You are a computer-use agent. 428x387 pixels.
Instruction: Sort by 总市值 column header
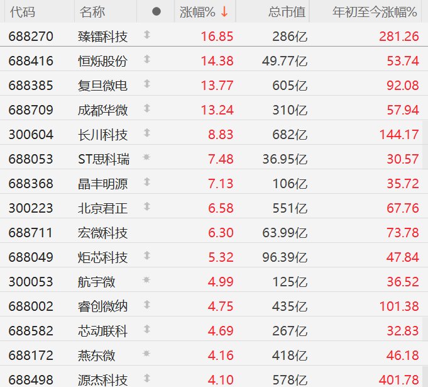[287, 12]
